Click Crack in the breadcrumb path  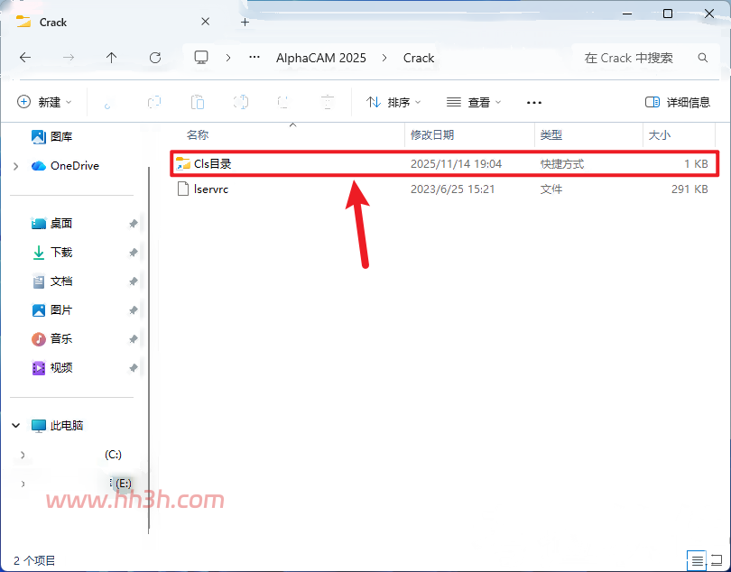419,58
